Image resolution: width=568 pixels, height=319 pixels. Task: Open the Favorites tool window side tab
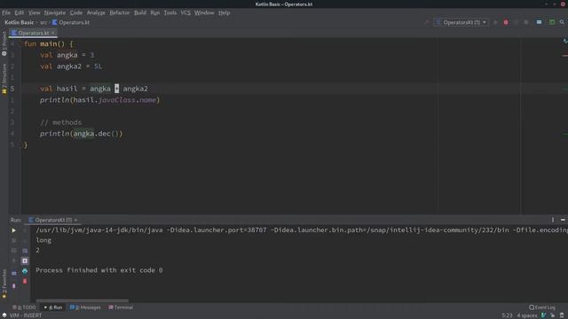[4, 284]
